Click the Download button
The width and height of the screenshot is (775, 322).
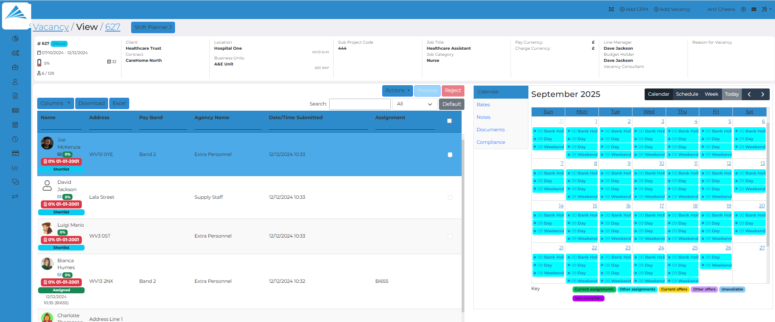[92, 103]
